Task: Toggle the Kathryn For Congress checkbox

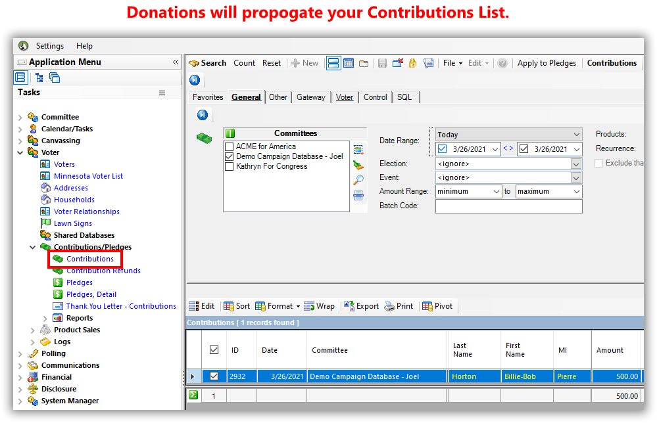Action: coord(230,166)
